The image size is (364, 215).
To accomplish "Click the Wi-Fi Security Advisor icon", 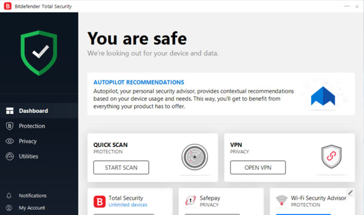I will pyautogui.click(x=282, y=201).
